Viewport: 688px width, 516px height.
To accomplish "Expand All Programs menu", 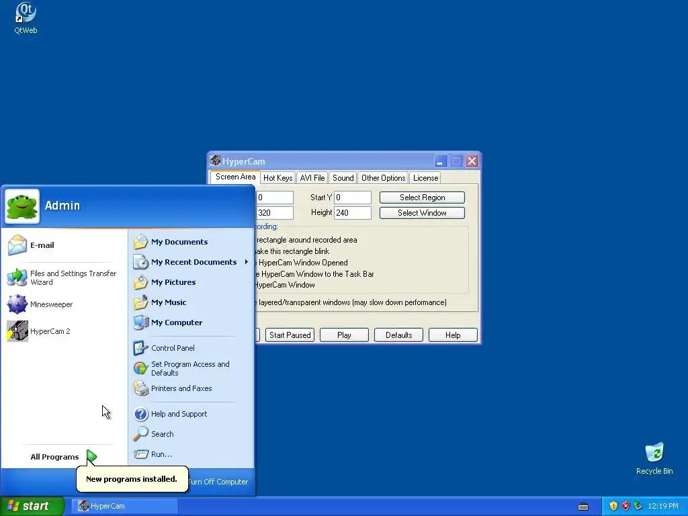I will [64, 457].
